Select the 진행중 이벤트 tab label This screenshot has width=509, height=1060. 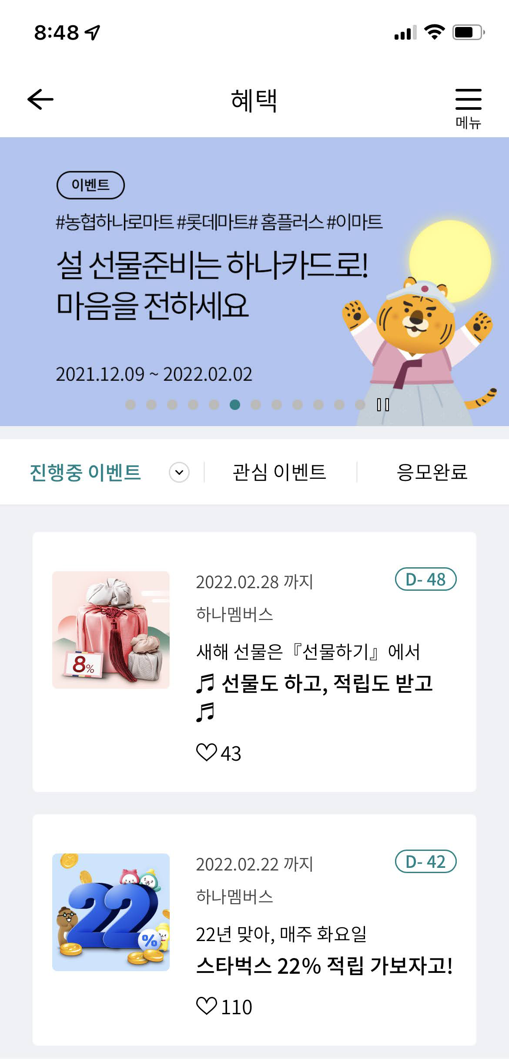(85, 472)
